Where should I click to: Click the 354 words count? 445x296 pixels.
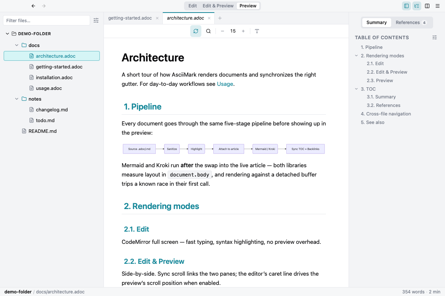pos(413,292)
